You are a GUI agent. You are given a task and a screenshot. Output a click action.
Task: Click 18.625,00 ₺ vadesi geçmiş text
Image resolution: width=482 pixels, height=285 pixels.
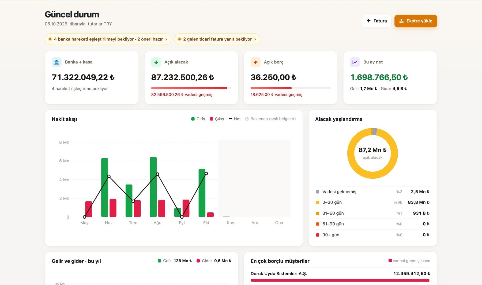tap(276, 95)
